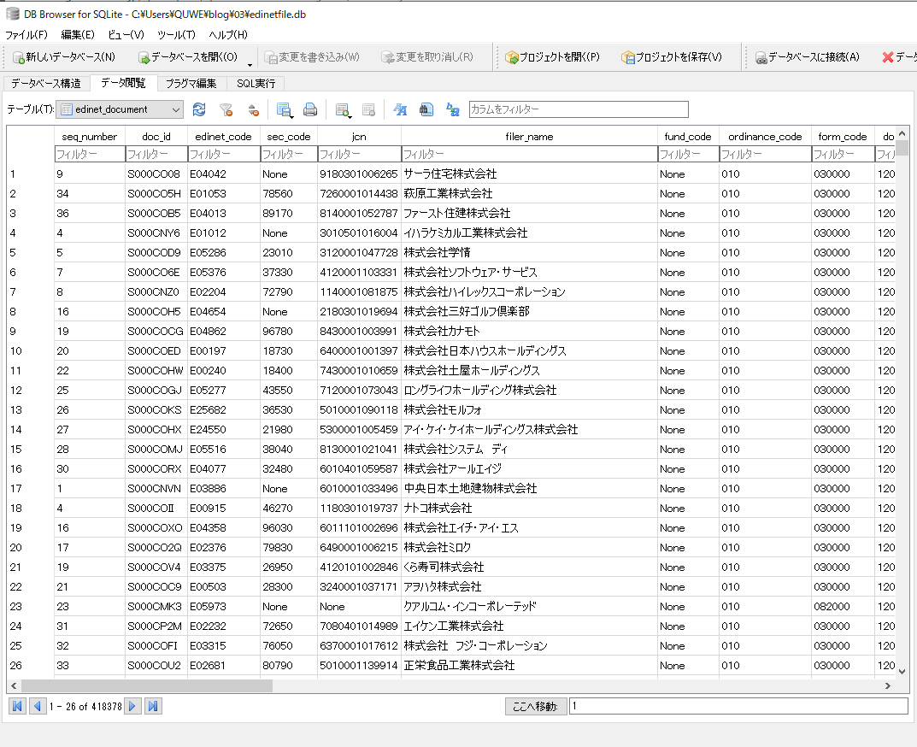Attach a database
Screen dimensions: 917x747
coord(807,57)
